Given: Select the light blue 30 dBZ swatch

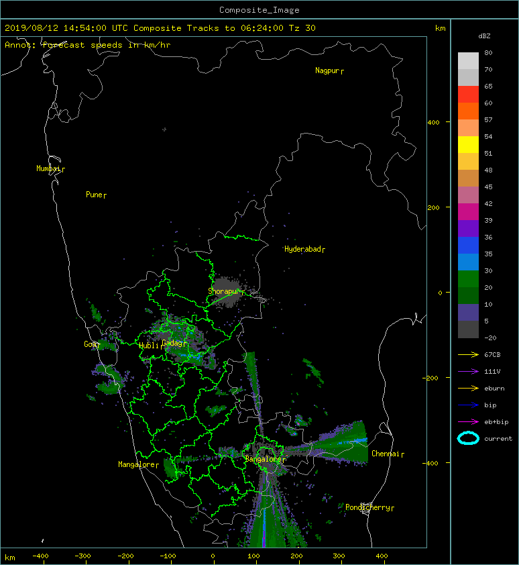Looking at the screenshot, I should pyautogui.click(x=468, y=262).
